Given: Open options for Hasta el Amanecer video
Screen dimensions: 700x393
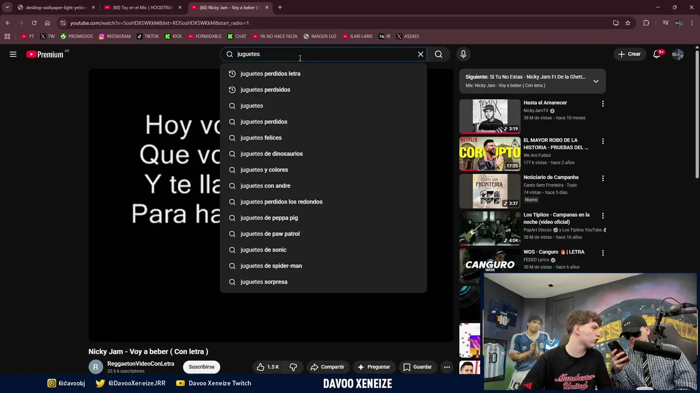Looking at the screenshot, I should click(x=603, y=104).
